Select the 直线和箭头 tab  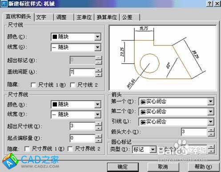[x=18, y=16]
